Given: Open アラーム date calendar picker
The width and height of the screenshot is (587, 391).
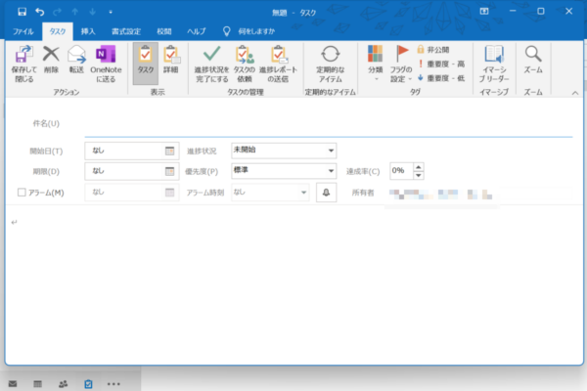Looking at the screenshot, I should tap(169, 193).
